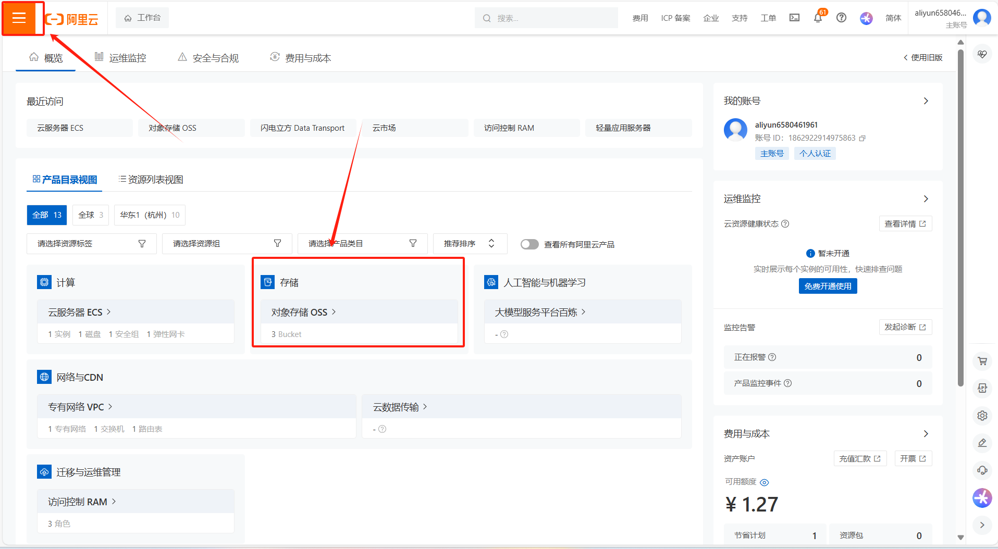This screenshot has height=549, width=998.
Task: Toggle viewing all Alibaba Cloud products
Action: [529, 244]
